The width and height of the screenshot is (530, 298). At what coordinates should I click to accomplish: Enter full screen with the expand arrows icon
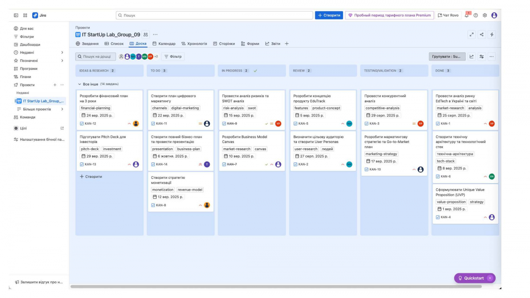click(x=472, y=34)
